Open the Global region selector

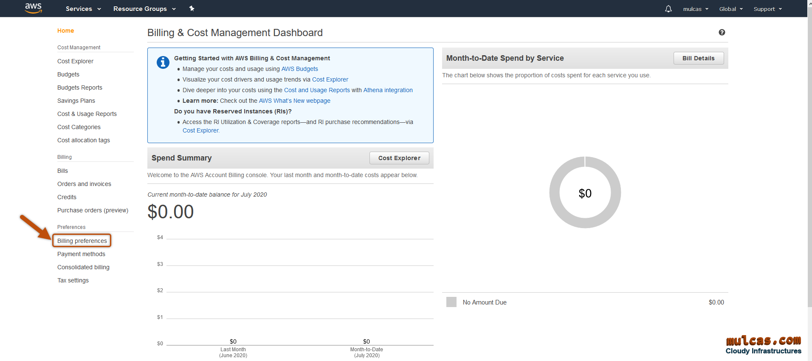730,9
